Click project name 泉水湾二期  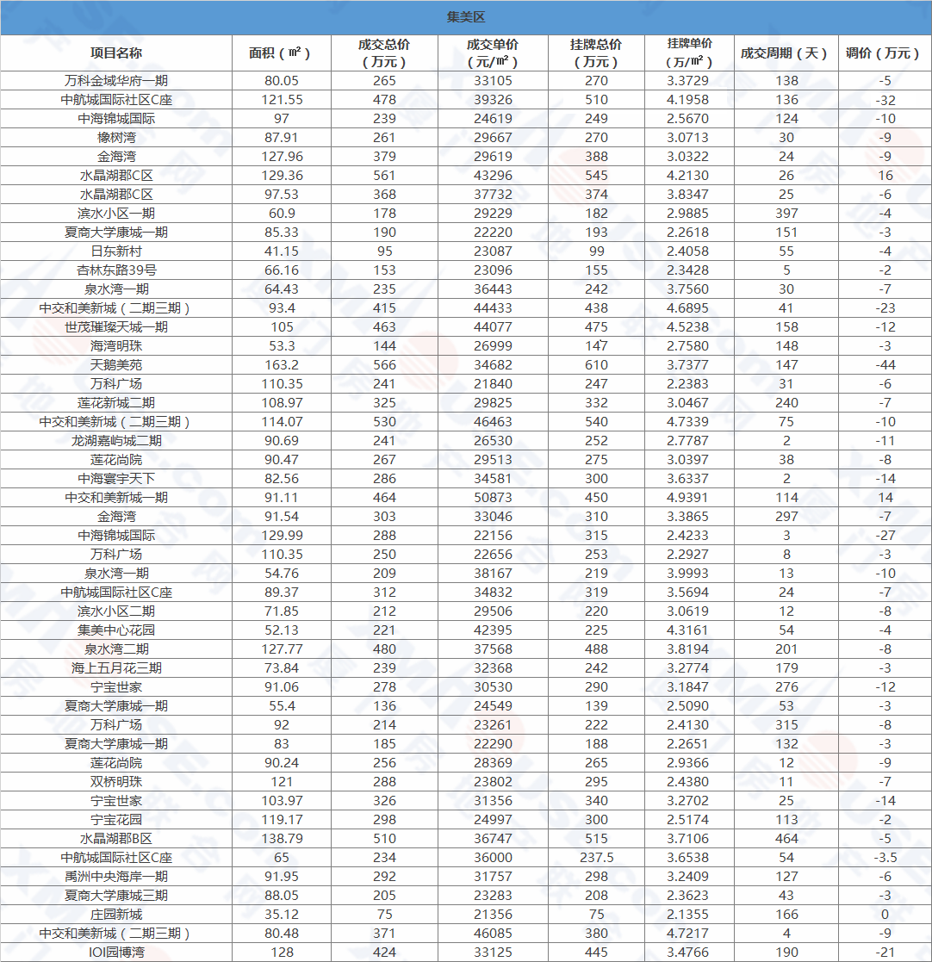click(116, 649)
